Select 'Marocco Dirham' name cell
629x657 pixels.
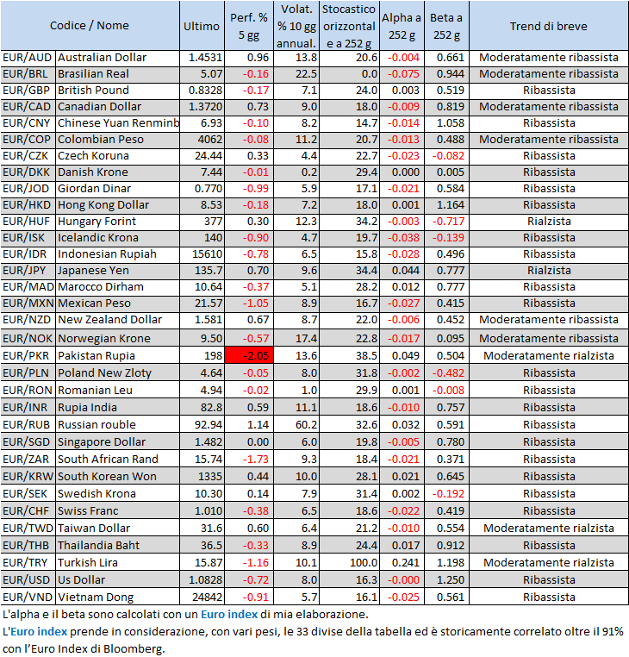pyautogui.click(x=118, y=286)
